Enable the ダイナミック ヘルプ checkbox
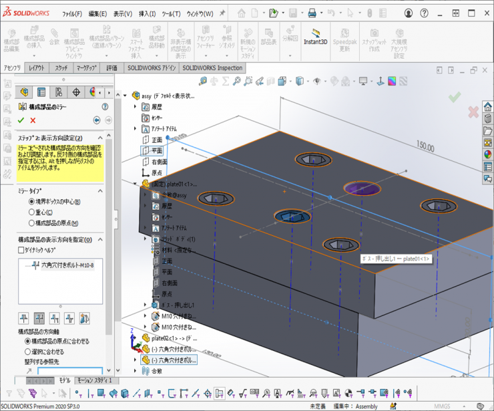Viewport: 494px width, 411px height. click(22, 250)
